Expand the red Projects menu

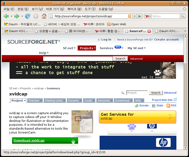point(87,48)
